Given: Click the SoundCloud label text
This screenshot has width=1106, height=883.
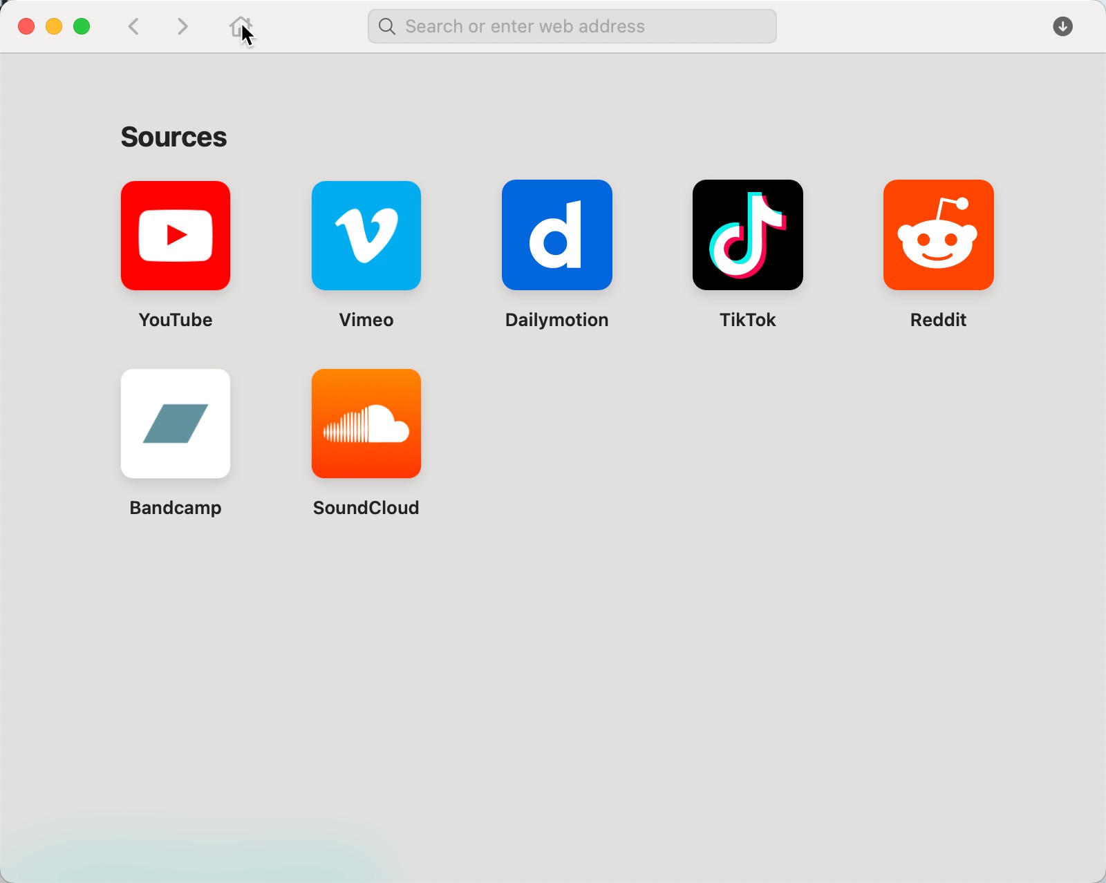Looking at the screenshot, I should pyautogui.click(x=366, y=508).
